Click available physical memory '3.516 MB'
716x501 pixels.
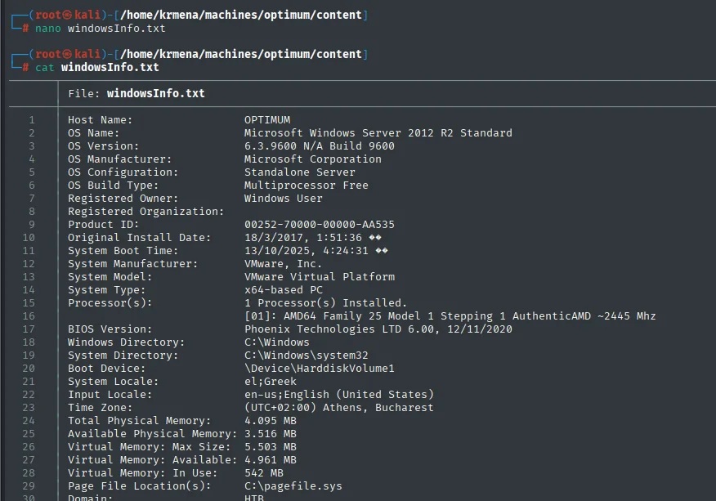tap(271, 434)
